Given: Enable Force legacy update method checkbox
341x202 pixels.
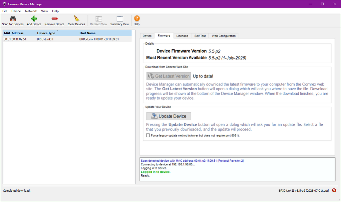Looking at the screenshot, I should [x=148, y=135].
